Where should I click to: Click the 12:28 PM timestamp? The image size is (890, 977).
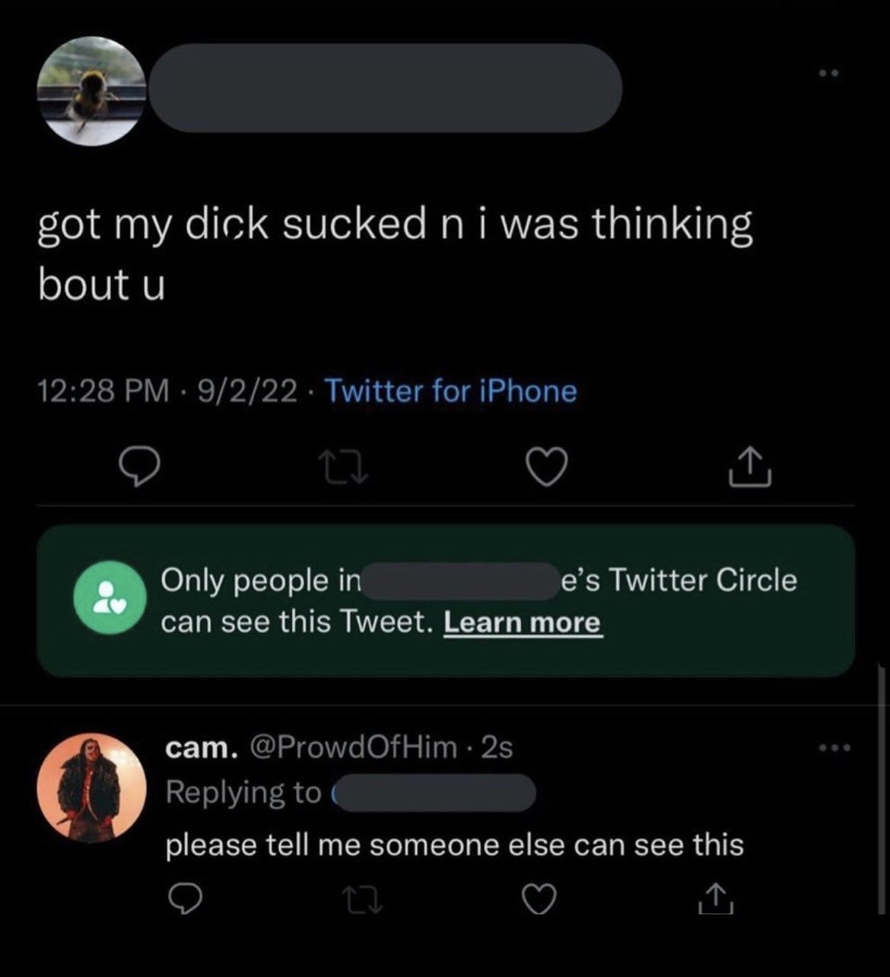click(103, 391)
